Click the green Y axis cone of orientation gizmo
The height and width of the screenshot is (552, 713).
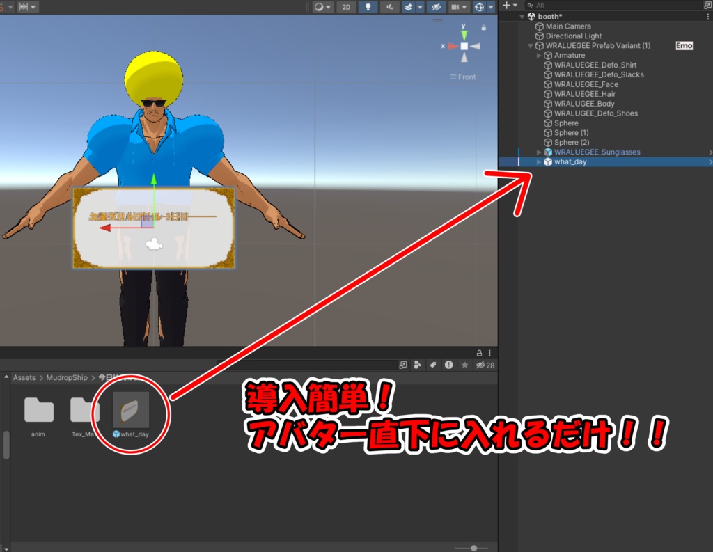pos(464,36)
